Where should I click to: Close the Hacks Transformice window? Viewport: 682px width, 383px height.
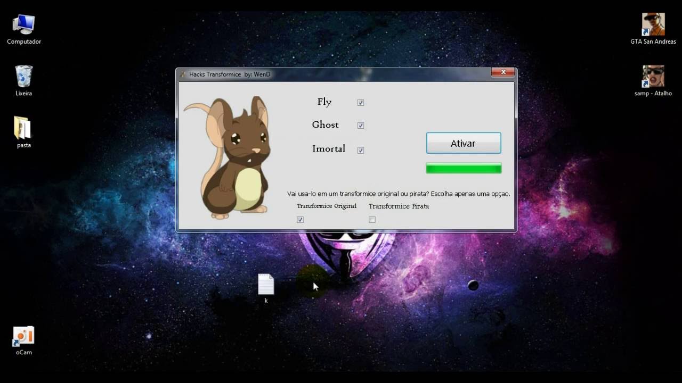click(503, 73)
